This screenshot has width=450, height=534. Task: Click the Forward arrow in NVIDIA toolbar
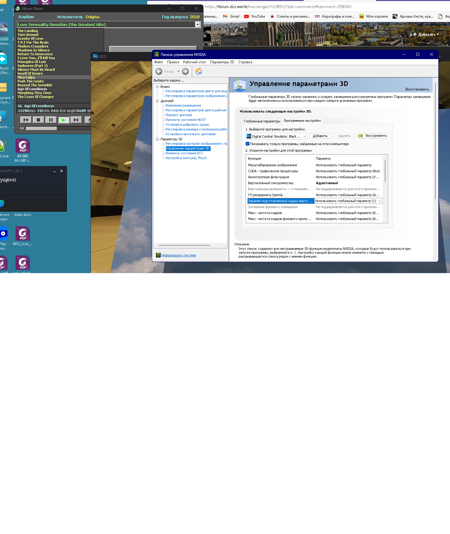185,71
